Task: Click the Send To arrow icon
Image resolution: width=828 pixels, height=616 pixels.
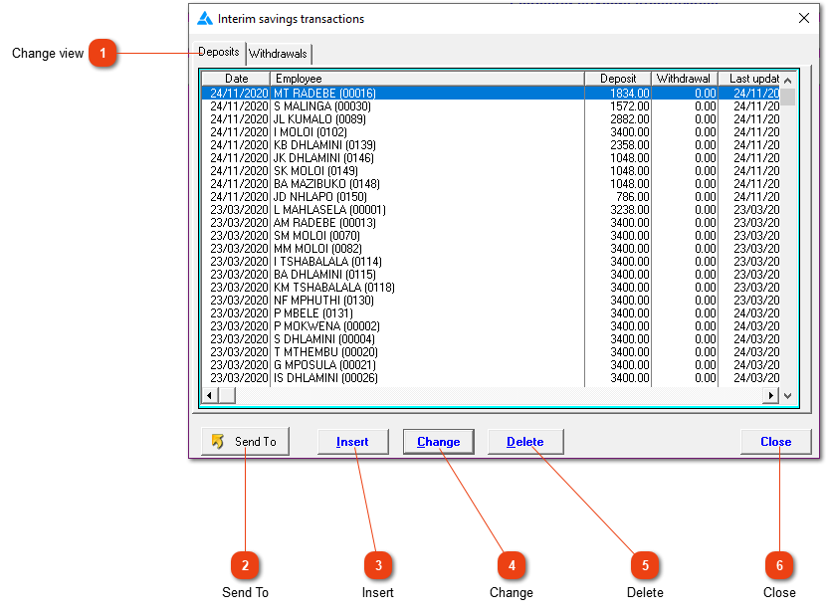Action: 218,441
